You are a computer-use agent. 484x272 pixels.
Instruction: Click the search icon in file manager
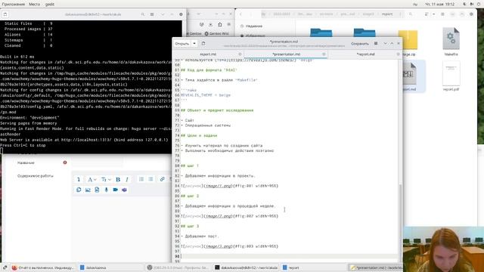click(x=410, y=14)
